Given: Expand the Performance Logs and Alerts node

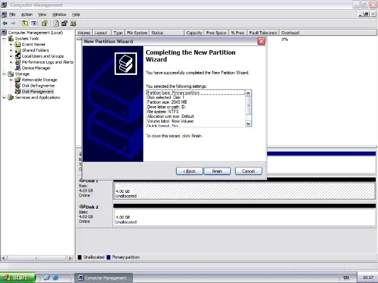Looking at the screenshot, I should coord(11,62).
